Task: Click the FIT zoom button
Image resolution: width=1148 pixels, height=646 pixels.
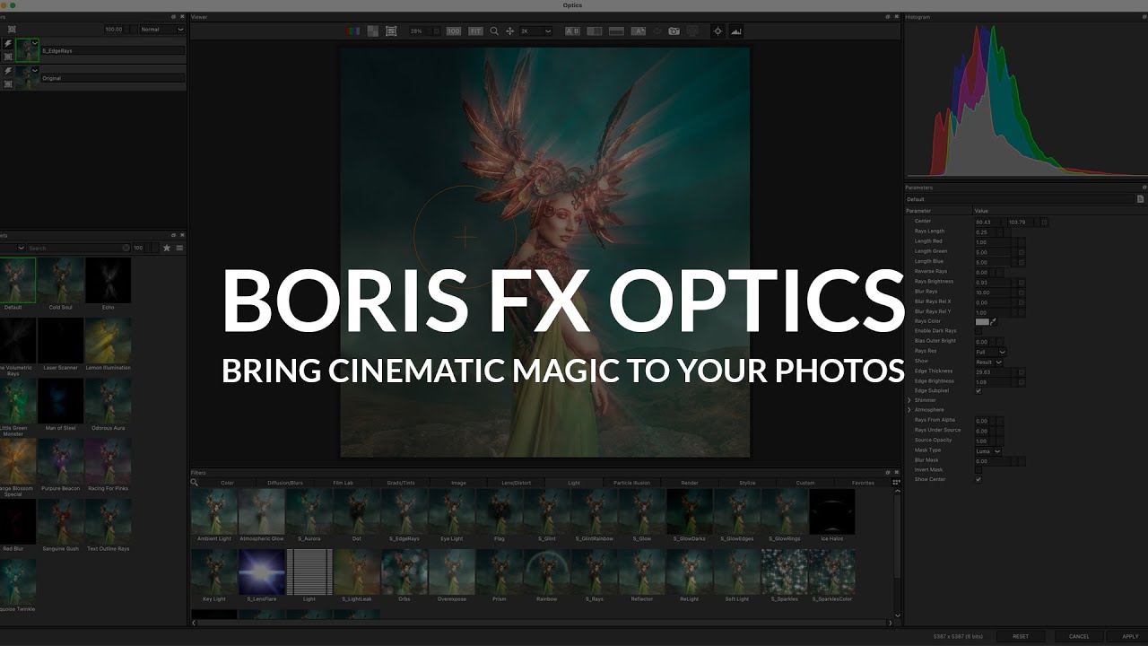Action: click(x=475, y=31)
